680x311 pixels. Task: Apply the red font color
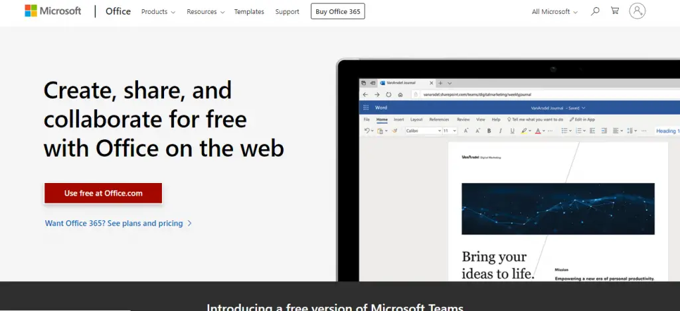(538, 131)
